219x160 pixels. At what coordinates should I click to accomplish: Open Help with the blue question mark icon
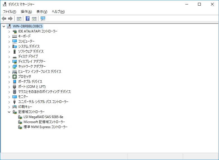[x=28, y=18]
